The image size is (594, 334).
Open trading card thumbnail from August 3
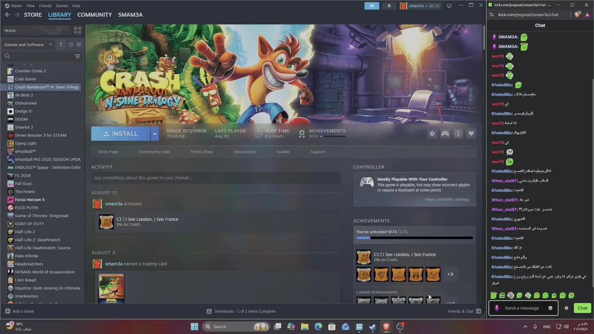tap(111, 289)
